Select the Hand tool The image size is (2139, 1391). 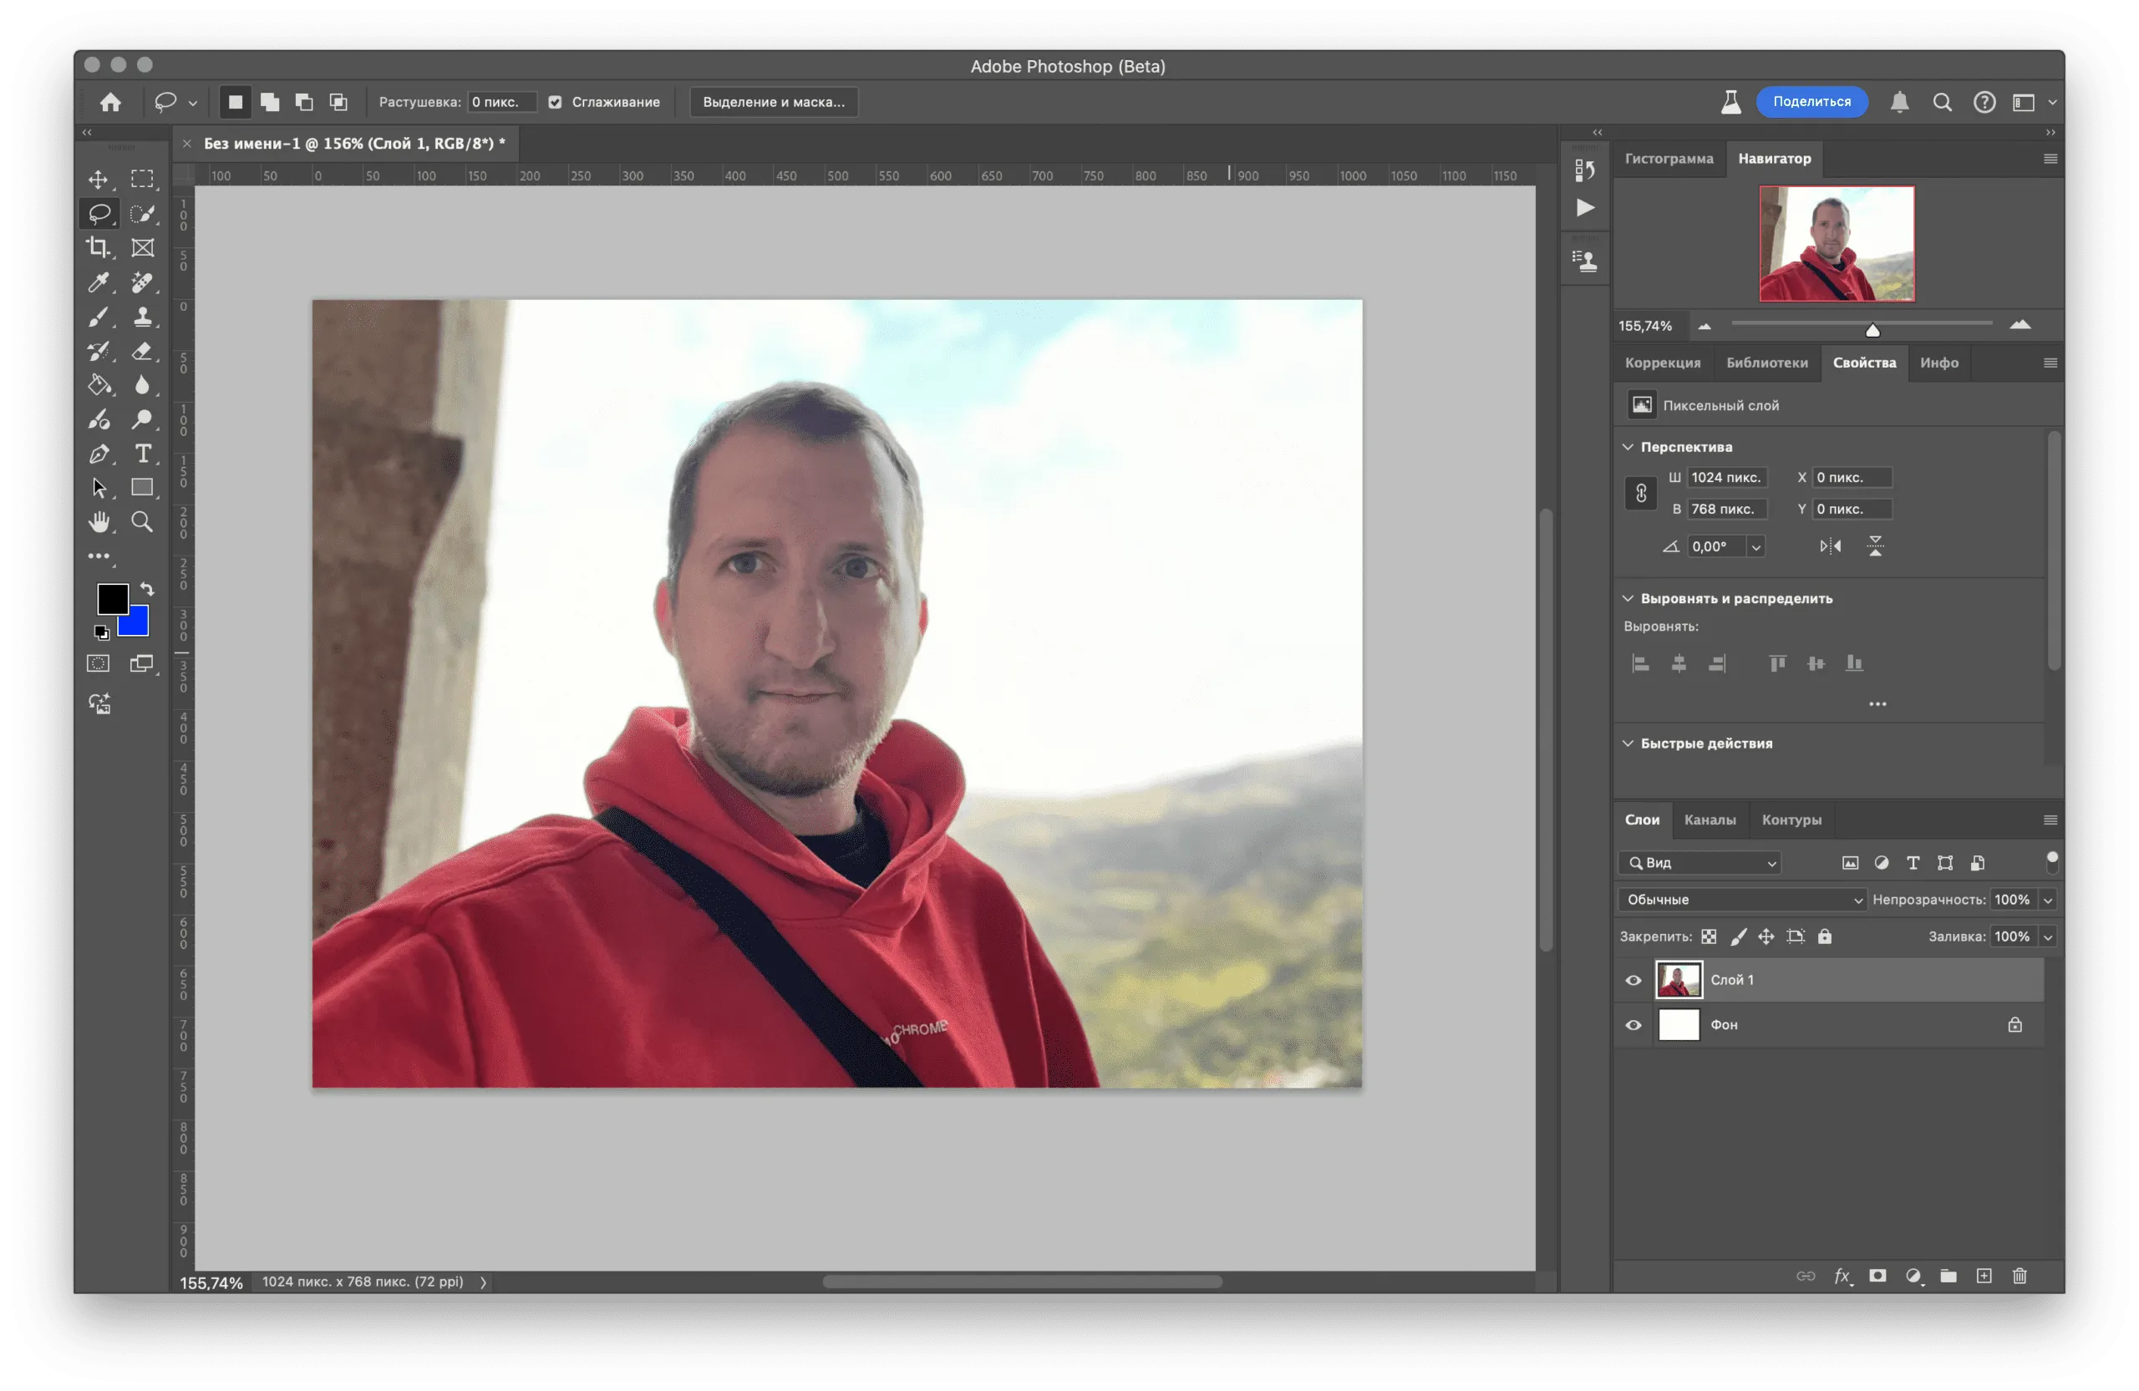(x=98, y=522)
